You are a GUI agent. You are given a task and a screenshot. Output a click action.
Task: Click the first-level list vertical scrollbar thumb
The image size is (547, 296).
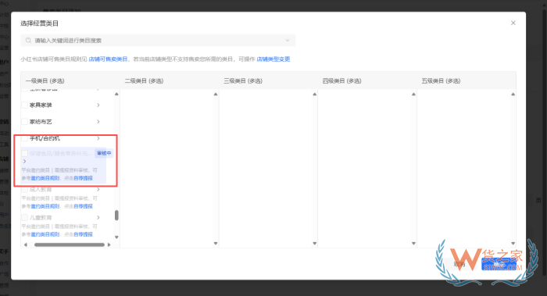point(116,216)
